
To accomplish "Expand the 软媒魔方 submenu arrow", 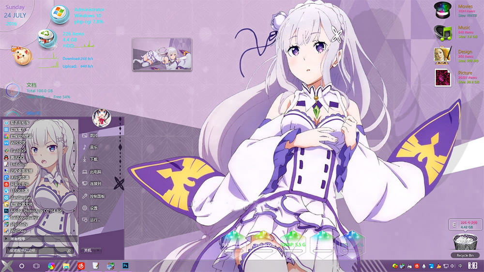I will (x=74, y=129).
